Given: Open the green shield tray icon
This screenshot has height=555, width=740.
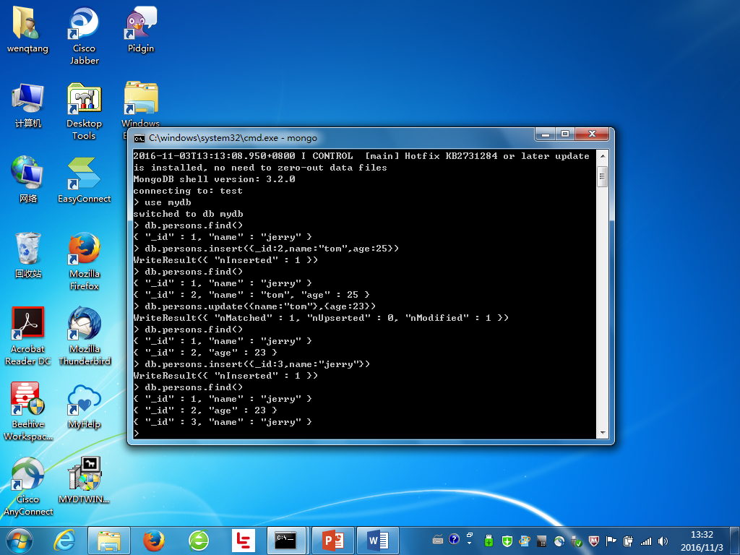Looking at the screenshot, I should [x=507, y=541].
